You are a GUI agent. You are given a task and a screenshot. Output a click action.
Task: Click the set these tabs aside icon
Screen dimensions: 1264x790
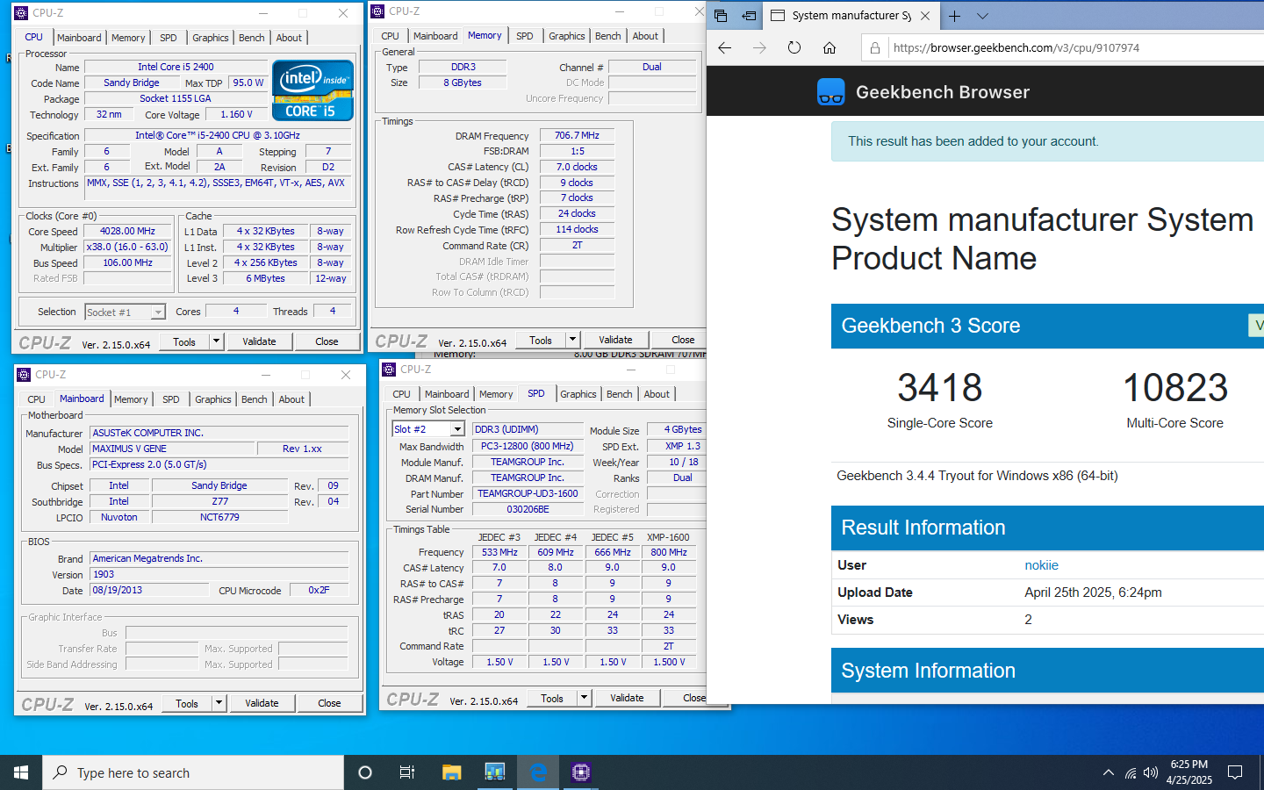[x=749, y=16]
